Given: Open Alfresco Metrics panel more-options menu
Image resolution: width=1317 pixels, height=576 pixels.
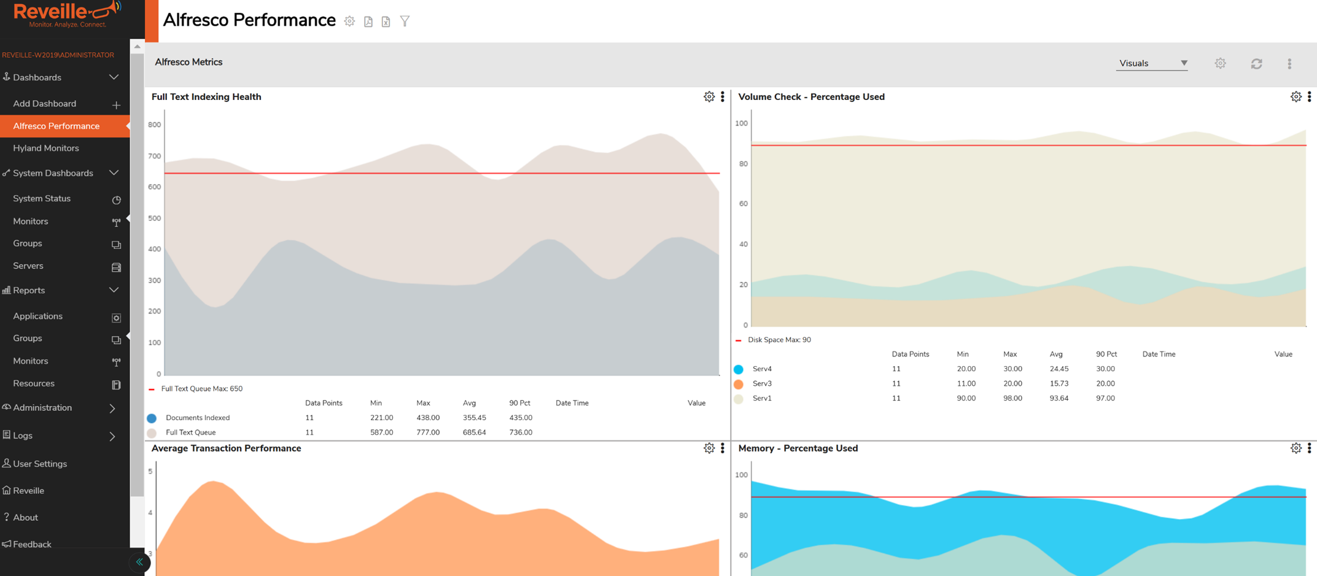Looking at the screenshot, I should click(x=1289, y=63).
